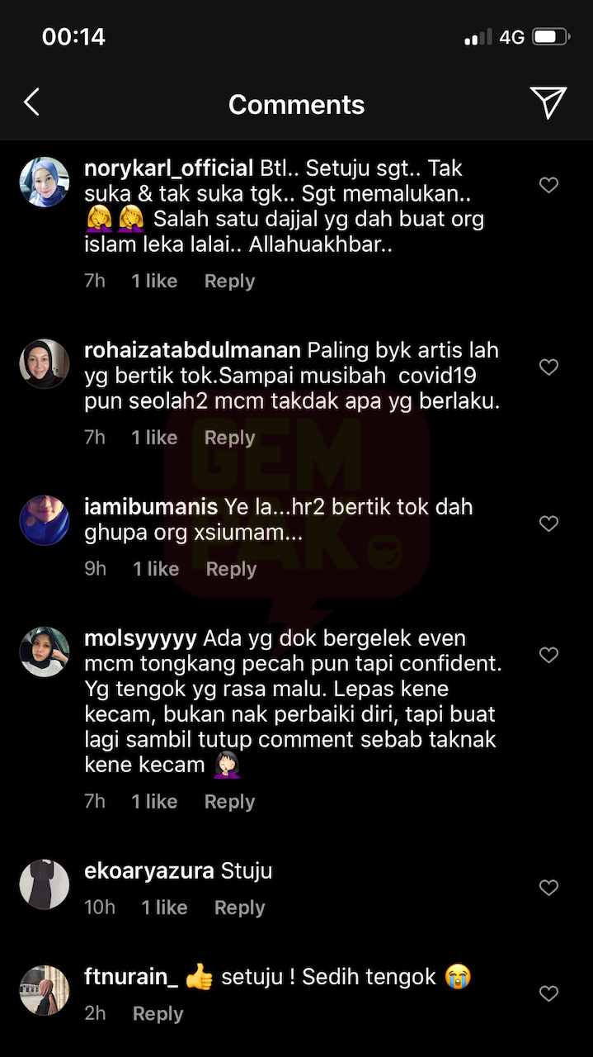Open rohaizatabdulmanan's avatar
Viewport: 593px width, 1057px height.
[x=45, y=363]
